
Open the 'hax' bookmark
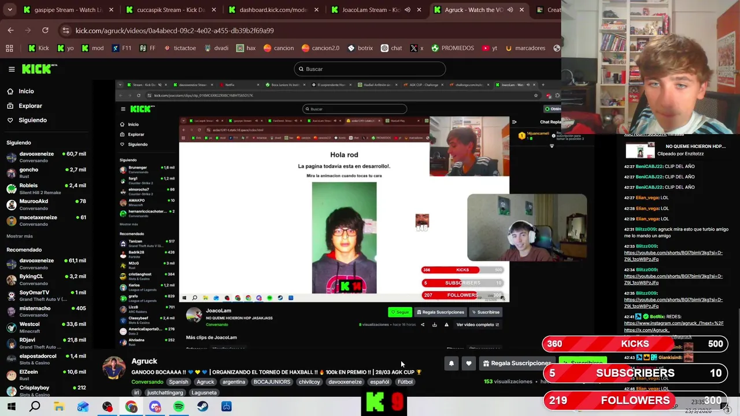click(x=246, y=48)
